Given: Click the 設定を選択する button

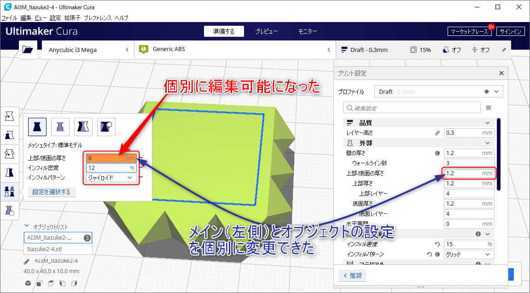Looking at the screenshot, I should coord(52,192).
